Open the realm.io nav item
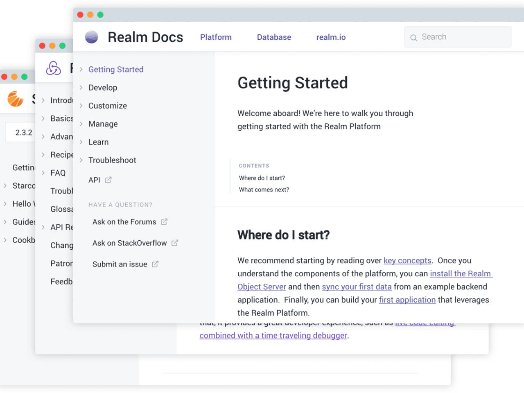The height and width of the screenshot is (393, 524). (x=331, y=37)
